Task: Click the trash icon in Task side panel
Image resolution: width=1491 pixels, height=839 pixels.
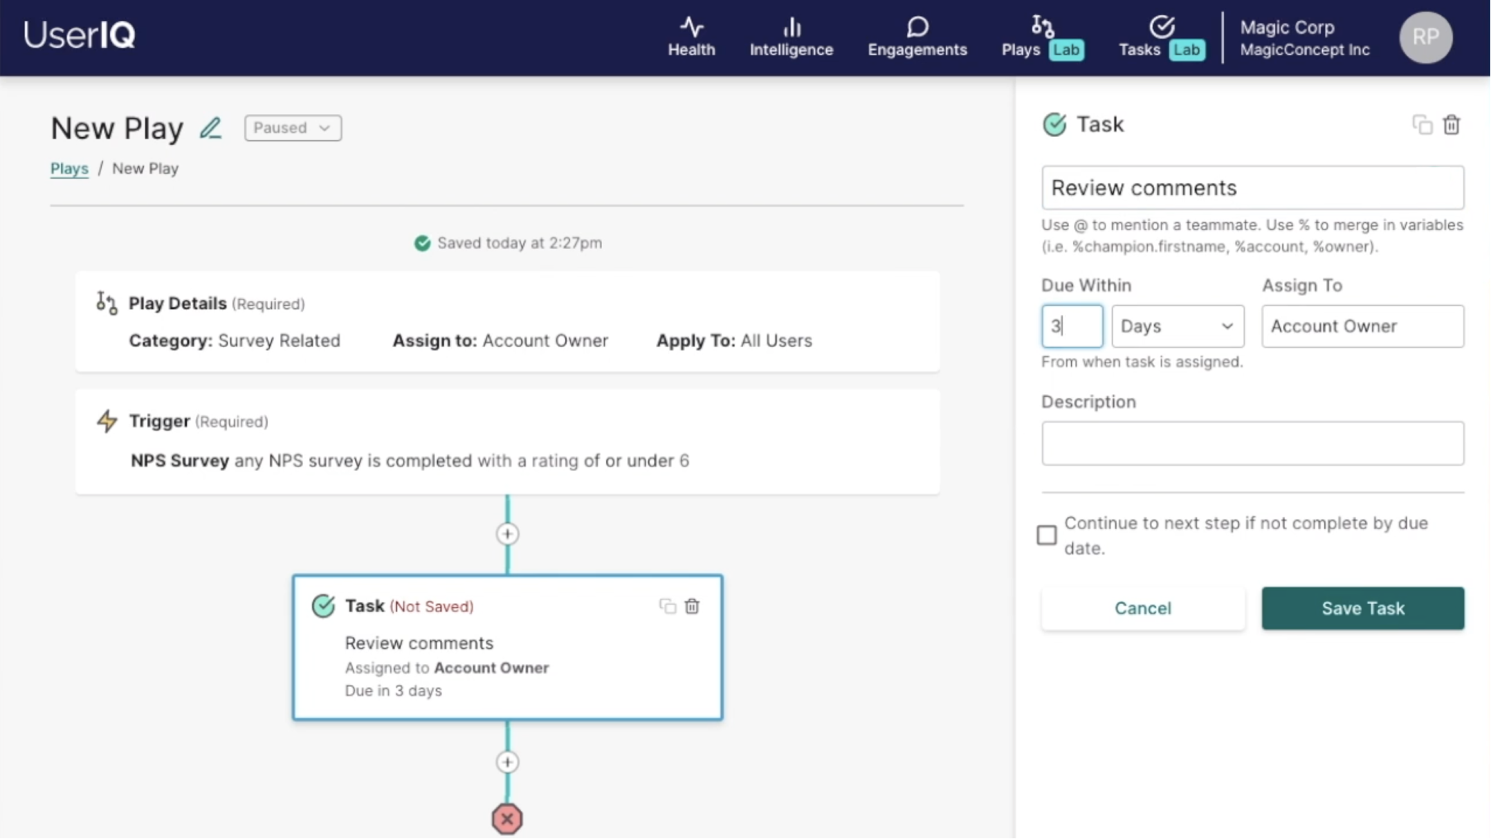Action: [x=1451, y=125]
